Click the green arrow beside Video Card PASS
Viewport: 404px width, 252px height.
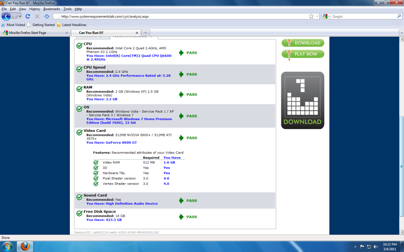[181, 138]
